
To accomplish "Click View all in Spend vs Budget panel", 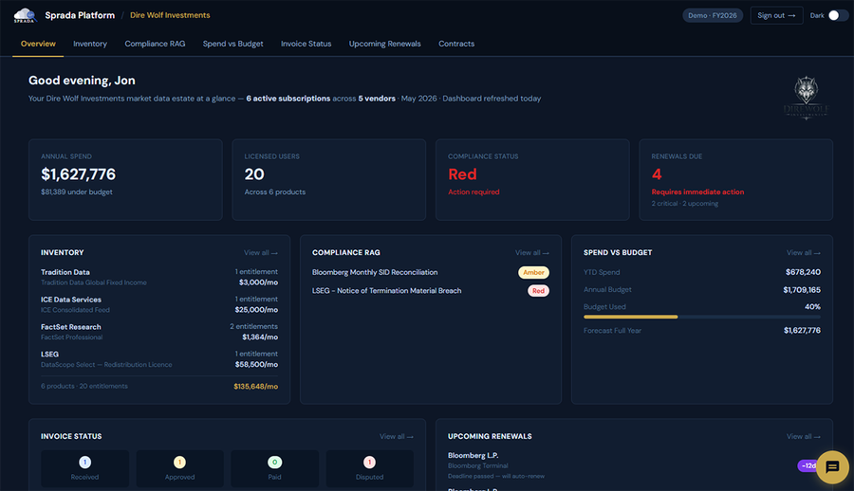I will (x=804, y=252).
